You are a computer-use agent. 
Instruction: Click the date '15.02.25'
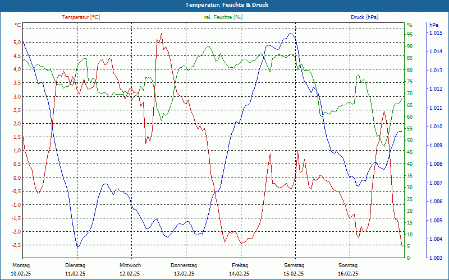(294, 274)
